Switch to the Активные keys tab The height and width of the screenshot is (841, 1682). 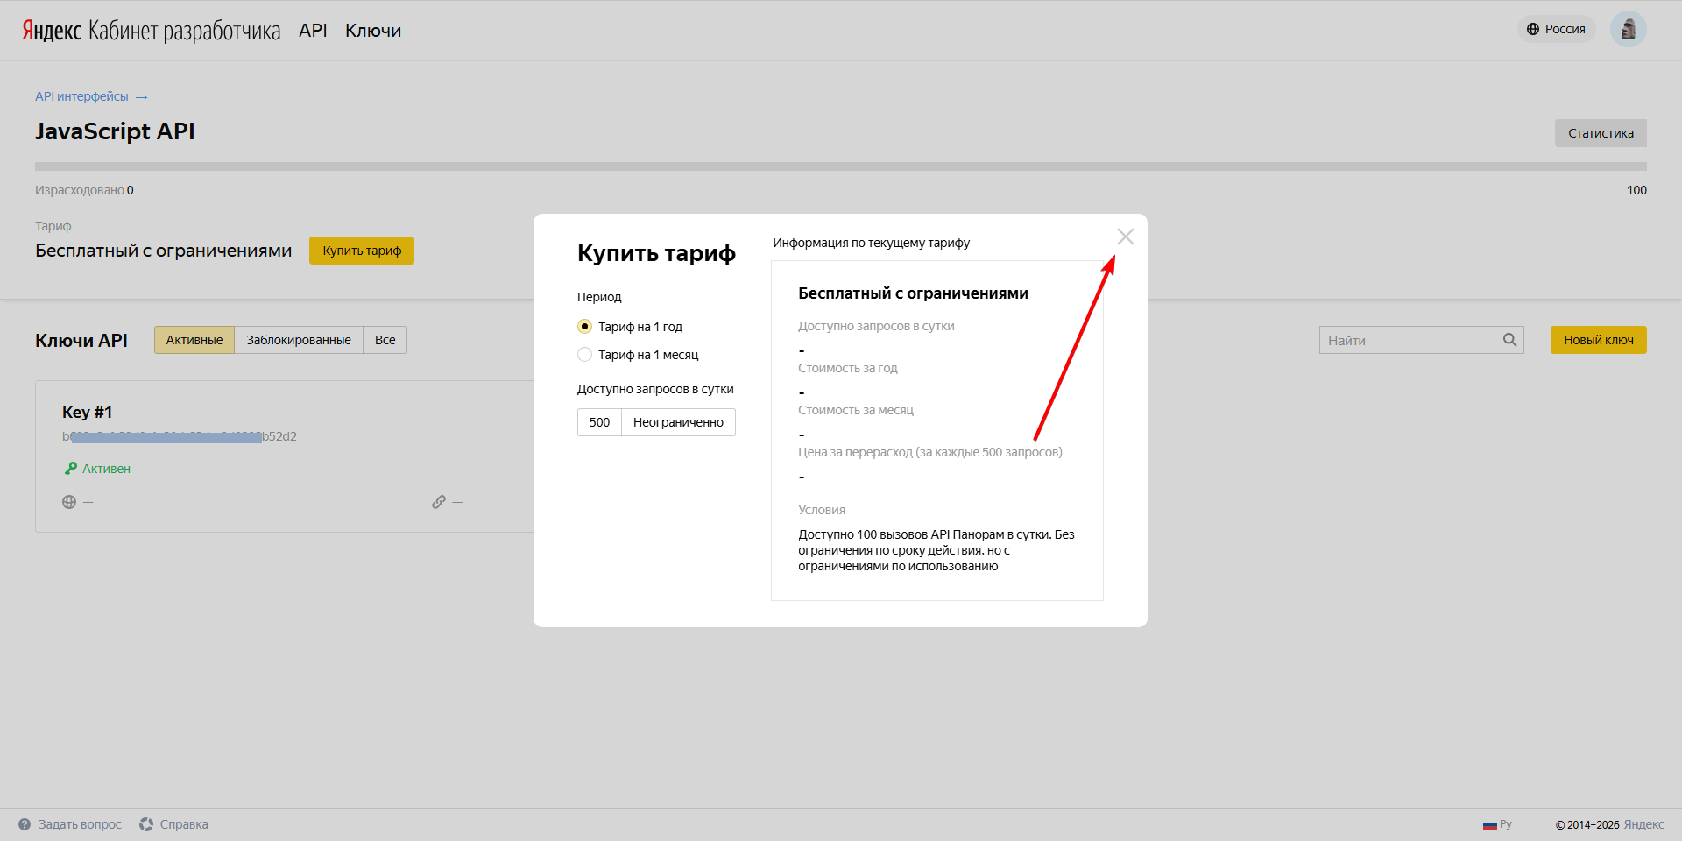click(x=194, y=340)
